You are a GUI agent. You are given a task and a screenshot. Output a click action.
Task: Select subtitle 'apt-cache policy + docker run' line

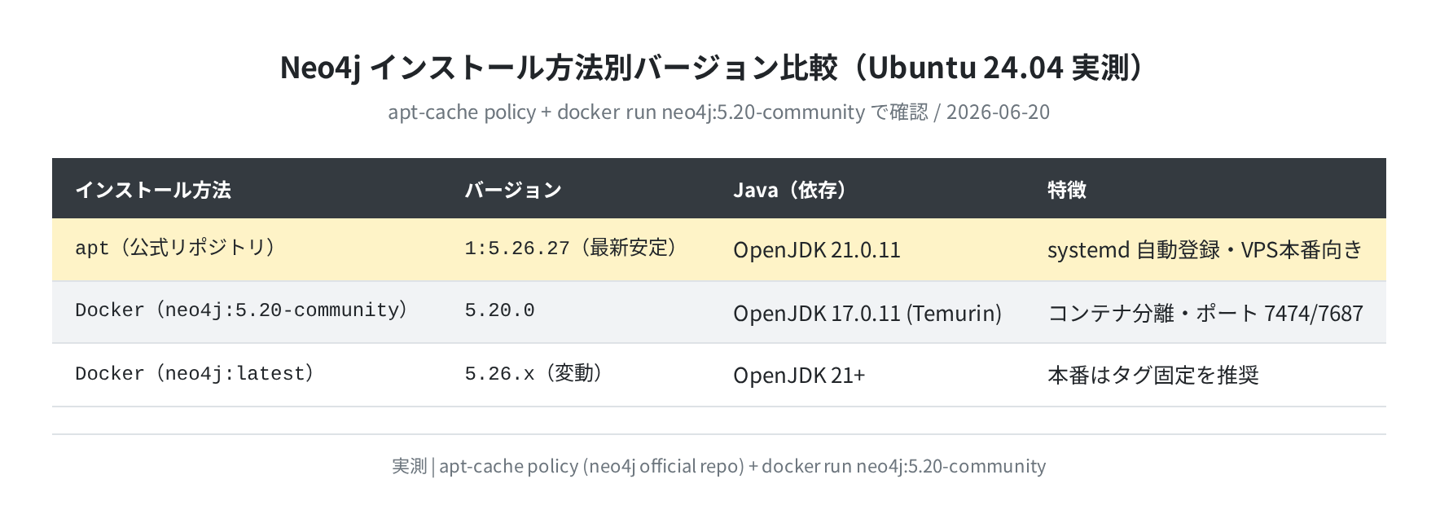tap(719, 112)
